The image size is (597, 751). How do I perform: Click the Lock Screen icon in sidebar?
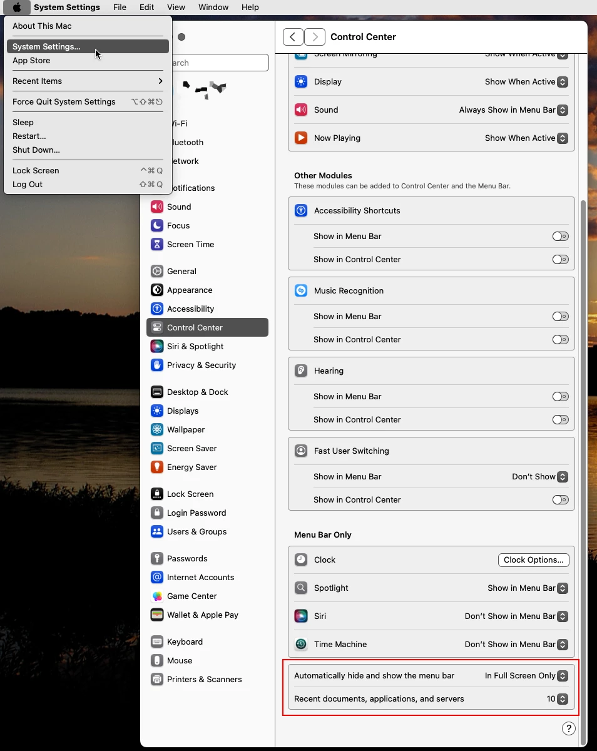pyautogui.click(x=157, y=494)
